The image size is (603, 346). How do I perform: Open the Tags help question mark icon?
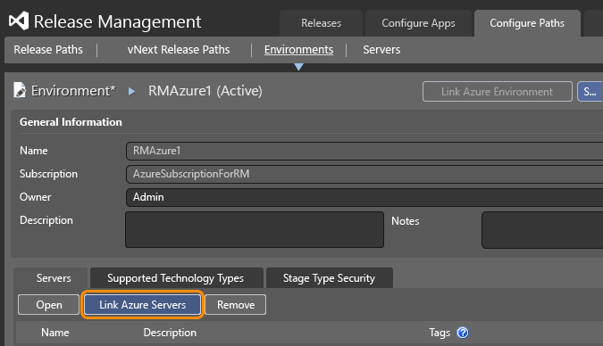point(463,333)
